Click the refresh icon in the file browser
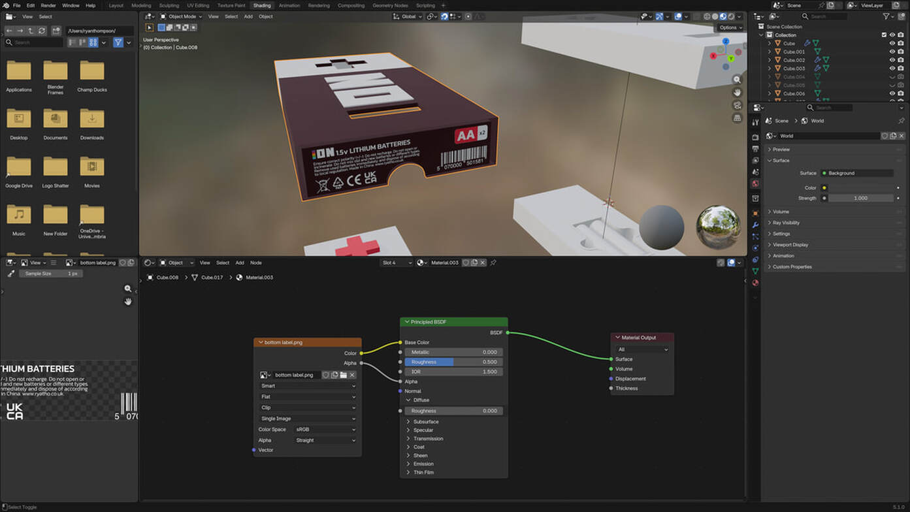The height and width of the screenshot is (512, 910). pyautogui.click(x=42, y=31)
